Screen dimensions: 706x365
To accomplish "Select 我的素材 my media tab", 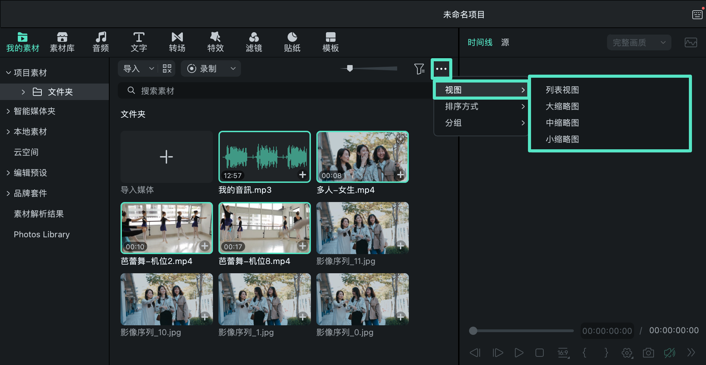I will point(23,42).
